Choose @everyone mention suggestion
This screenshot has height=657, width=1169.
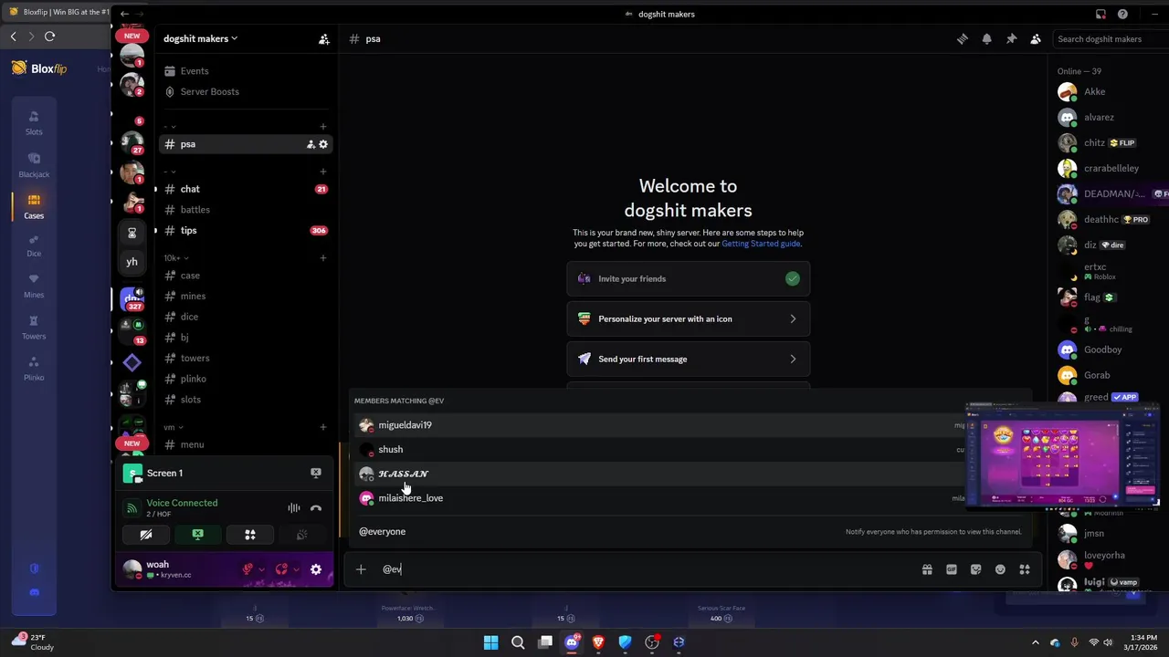click(x=691, y=532)
